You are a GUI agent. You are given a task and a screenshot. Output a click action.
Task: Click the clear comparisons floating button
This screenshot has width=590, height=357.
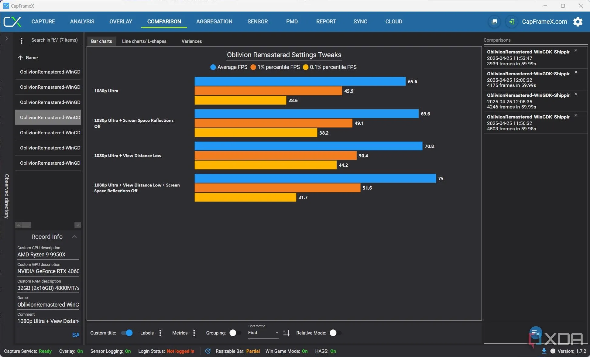536,333
